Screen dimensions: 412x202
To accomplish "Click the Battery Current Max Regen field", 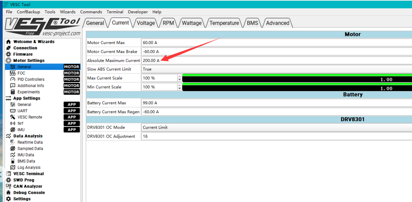I will (276, 112).
